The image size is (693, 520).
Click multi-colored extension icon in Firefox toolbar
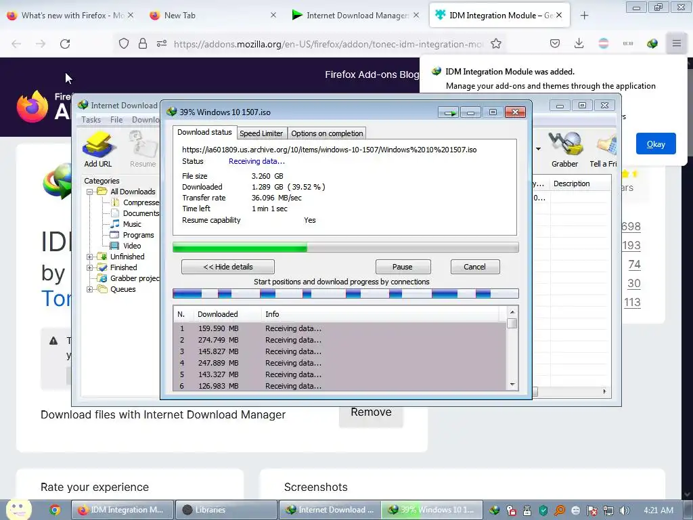pos(603,43)
